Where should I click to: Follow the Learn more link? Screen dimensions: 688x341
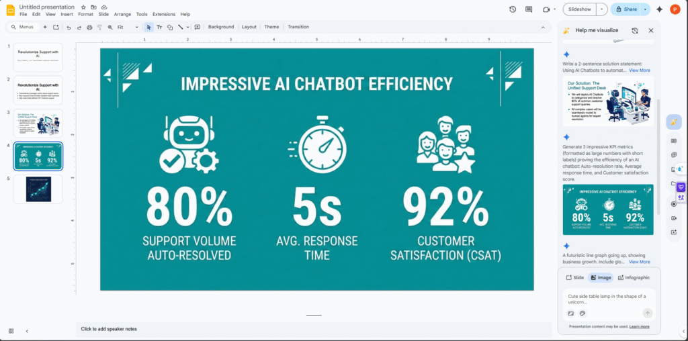(x=639, y=326)
